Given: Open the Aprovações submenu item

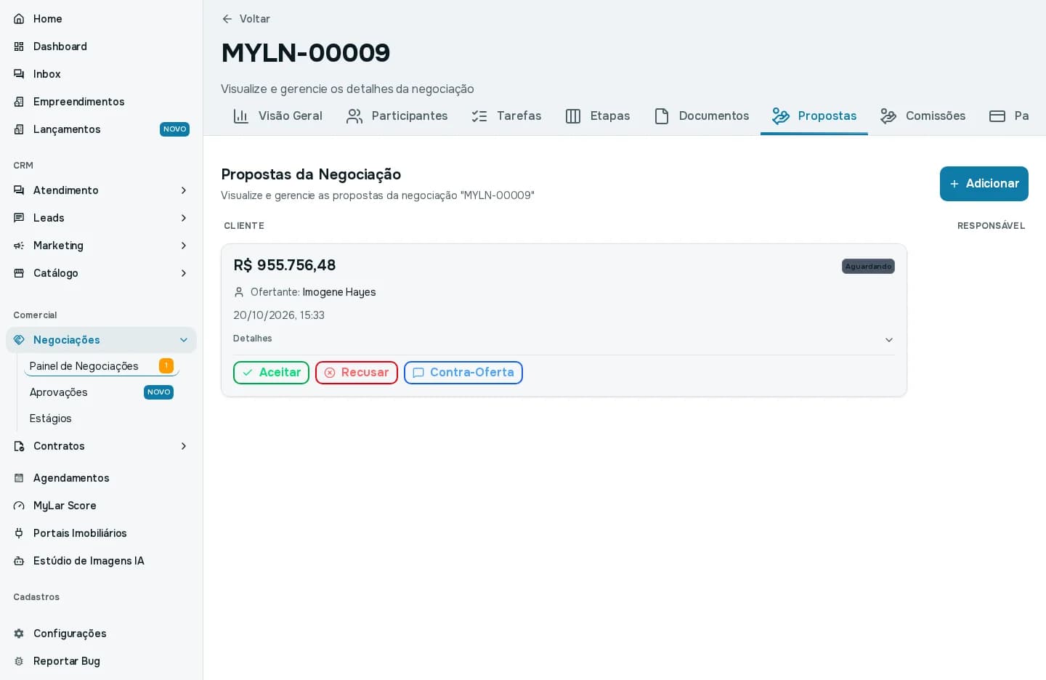Looking at the screenshot, I should pyautogui.click(x=102, y=392).
